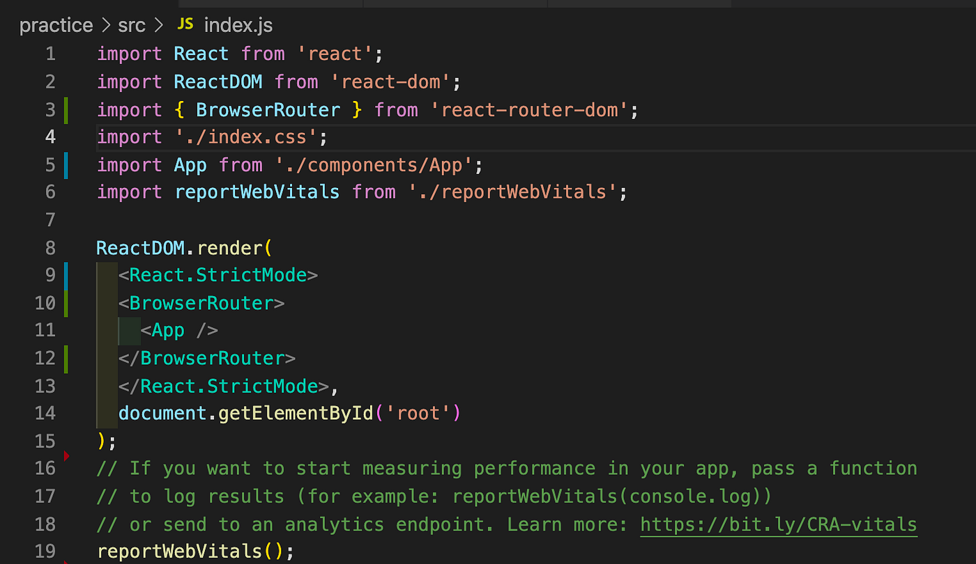The image size is (976, 564).
Task: Click the green git change indicator beside line 3
Action: click(66, 109)
